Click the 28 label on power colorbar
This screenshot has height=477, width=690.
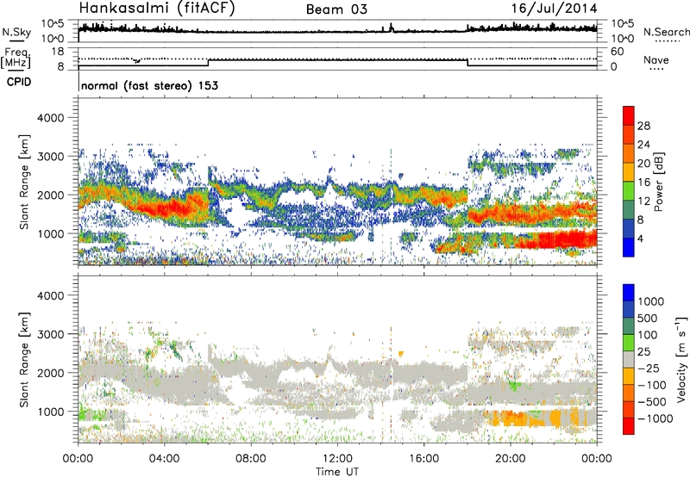coord(643,126)
